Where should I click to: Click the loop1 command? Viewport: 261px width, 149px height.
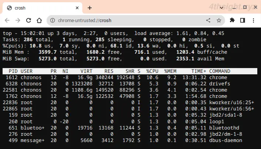click(x=217, y=122)
